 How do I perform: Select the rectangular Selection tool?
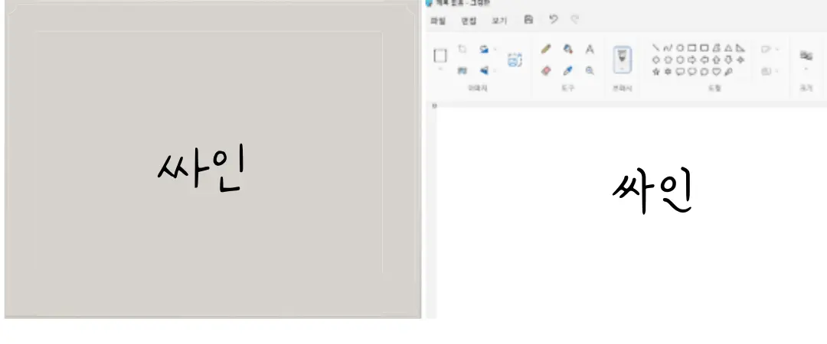(440, 55)
